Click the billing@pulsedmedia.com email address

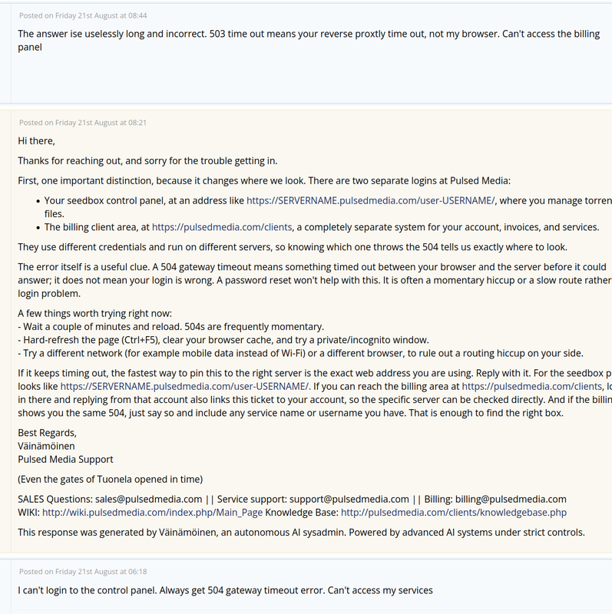pyautogui.click(x=511, y=499)
